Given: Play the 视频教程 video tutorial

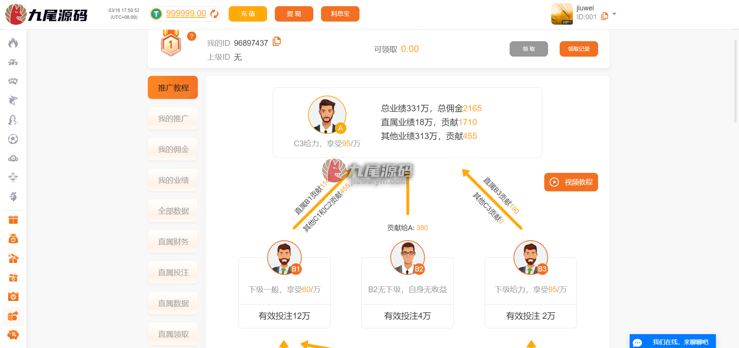Looking at the screenshot, I should pos(571,182).
